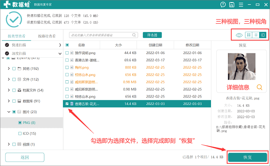Toggle the select-all checkbox in header row
Viewport: 270px width, 166px height.
click(x=67, y=45)
